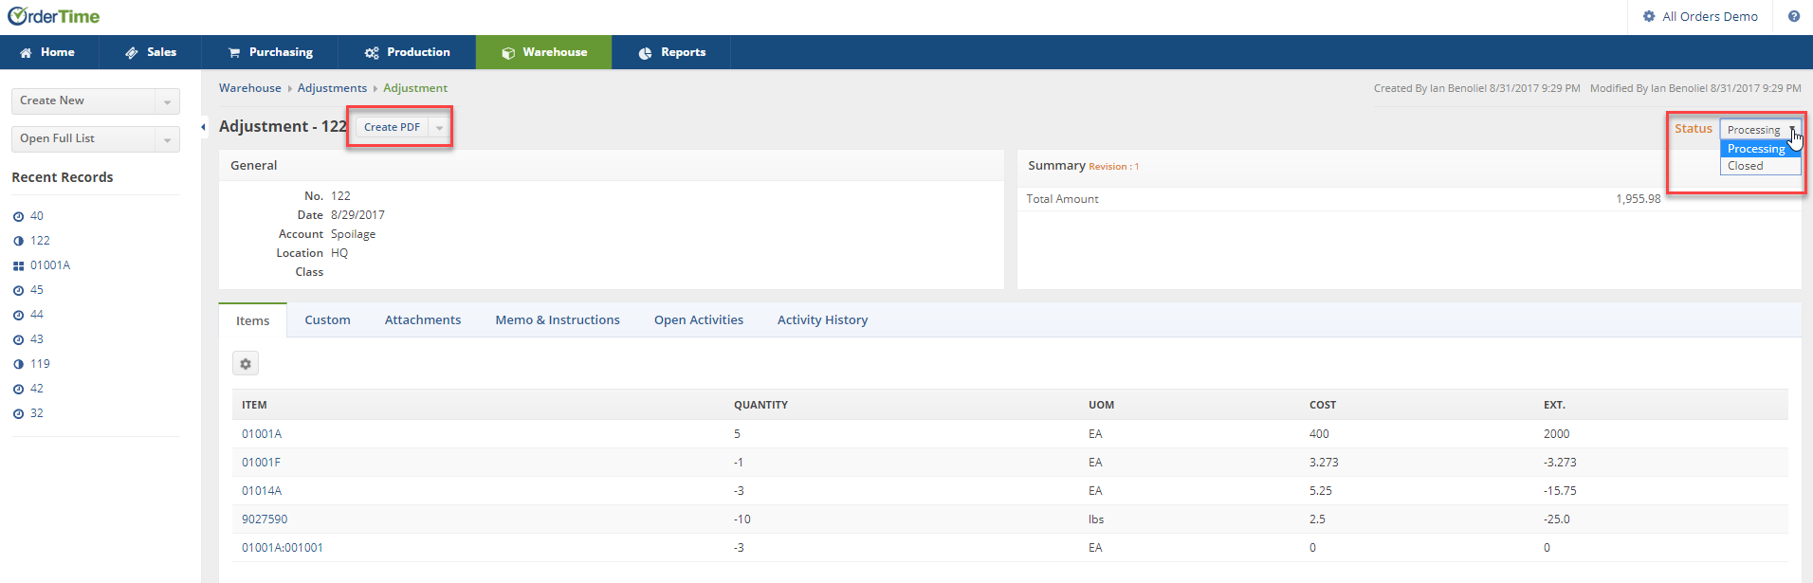Viewport: 1813px width, 583px height.
Task: Click the Account value Spoilage
Action: (x=353, y=234)
